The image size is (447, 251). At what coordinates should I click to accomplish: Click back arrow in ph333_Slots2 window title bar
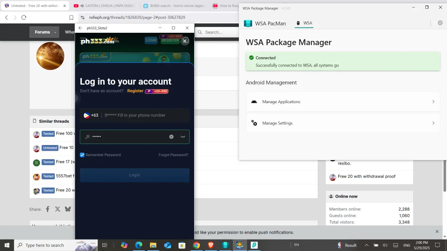80,28
